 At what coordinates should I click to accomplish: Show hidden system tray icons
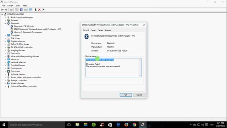[191, 125]
